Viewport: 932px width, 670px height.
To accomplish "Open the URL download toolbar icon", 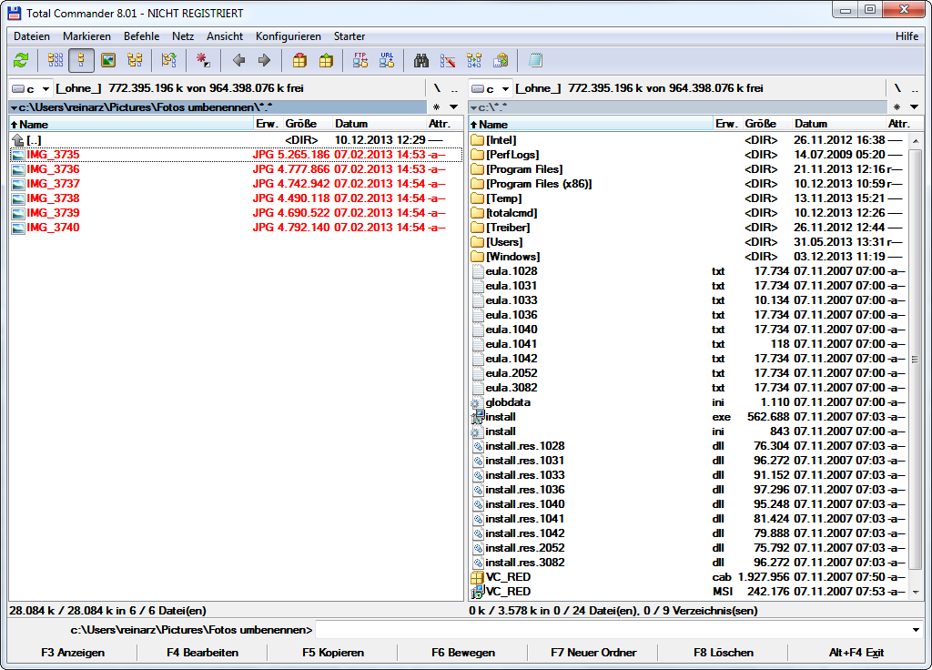I will click(x=387, y=61).
